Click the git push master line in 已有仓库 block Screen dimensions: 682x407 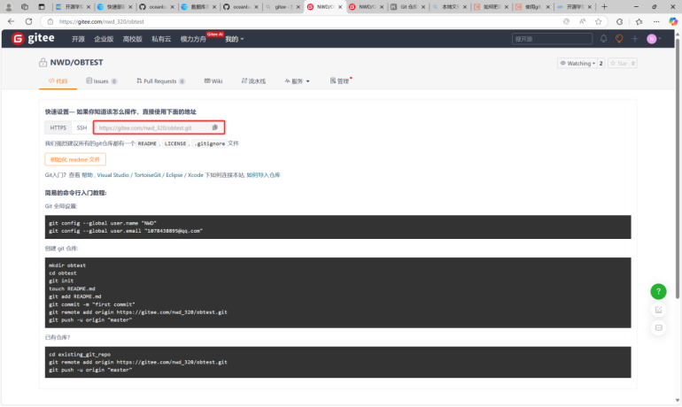[90, 370]
